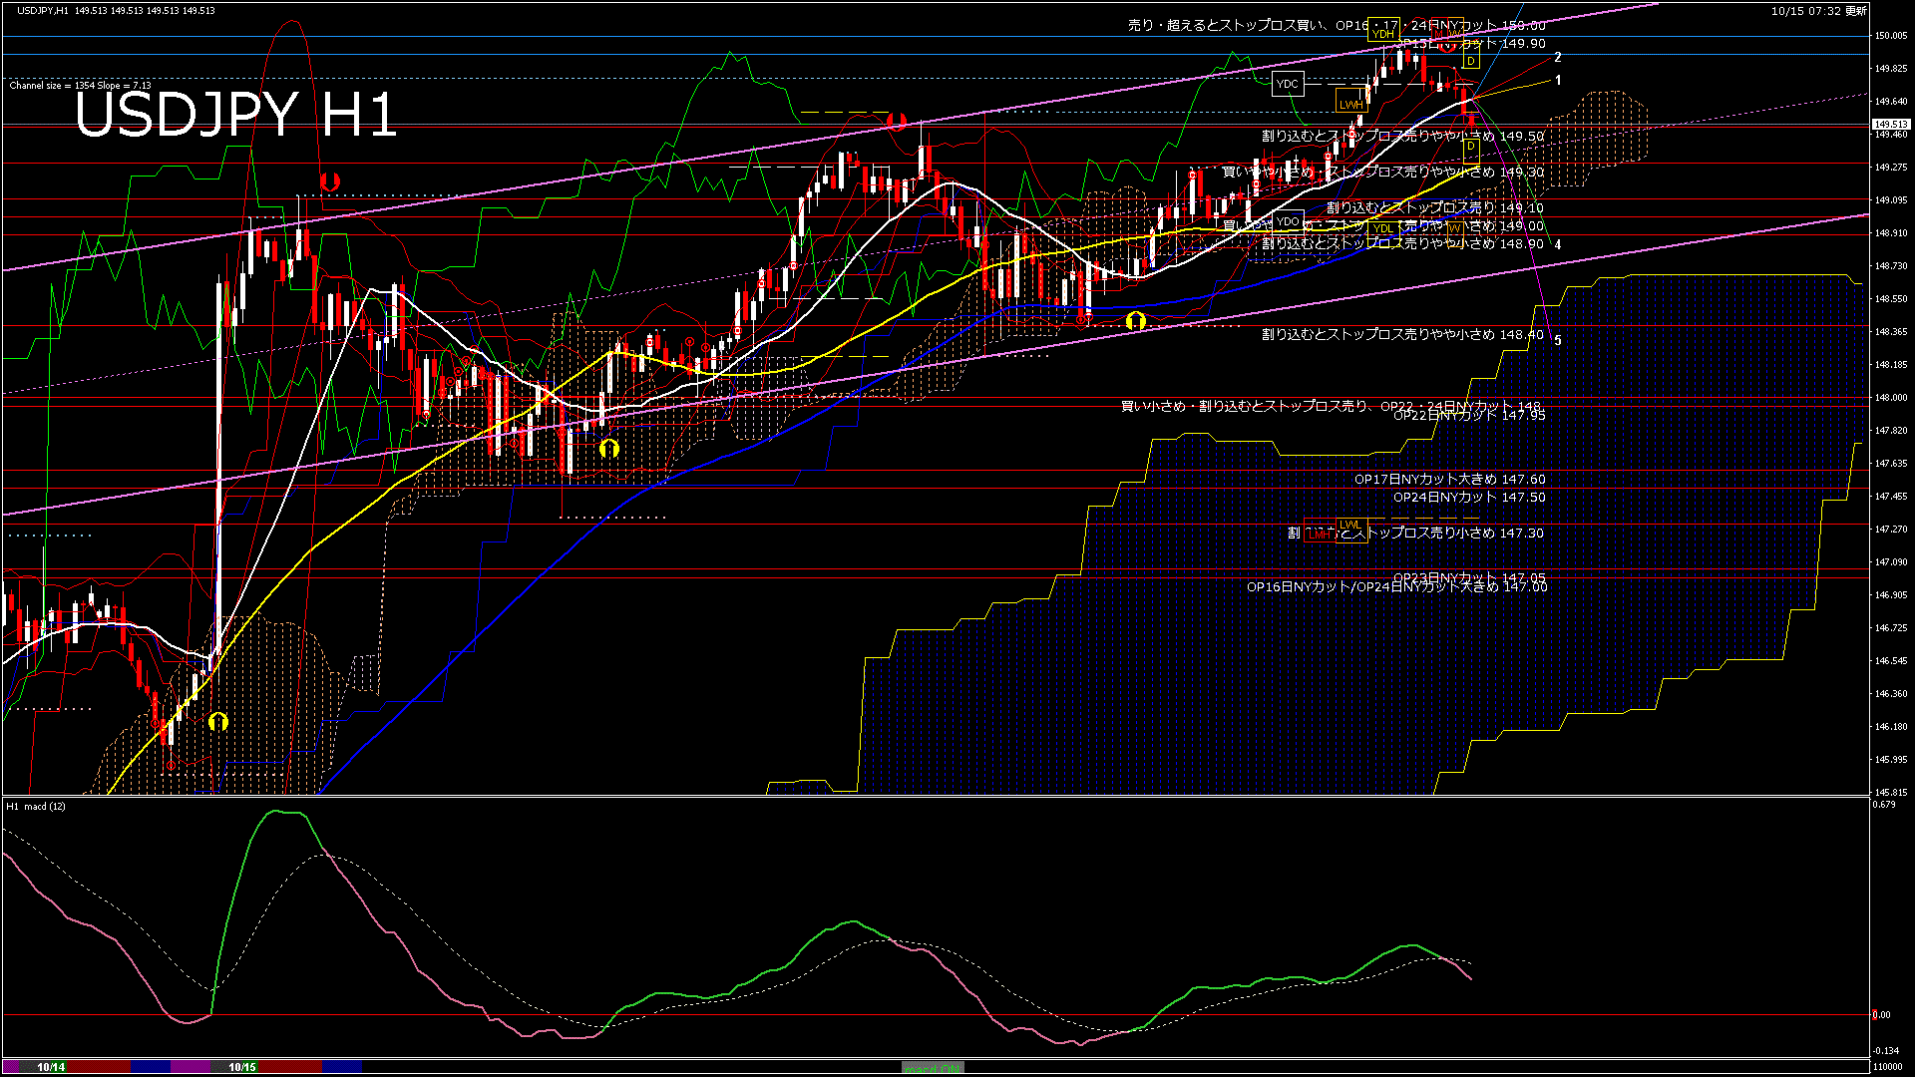The width and height of the screenshot is (1915, 1077).
Task: Click the orange LWL marker label
Action: pyautogui.click(x=1349, y=525)
